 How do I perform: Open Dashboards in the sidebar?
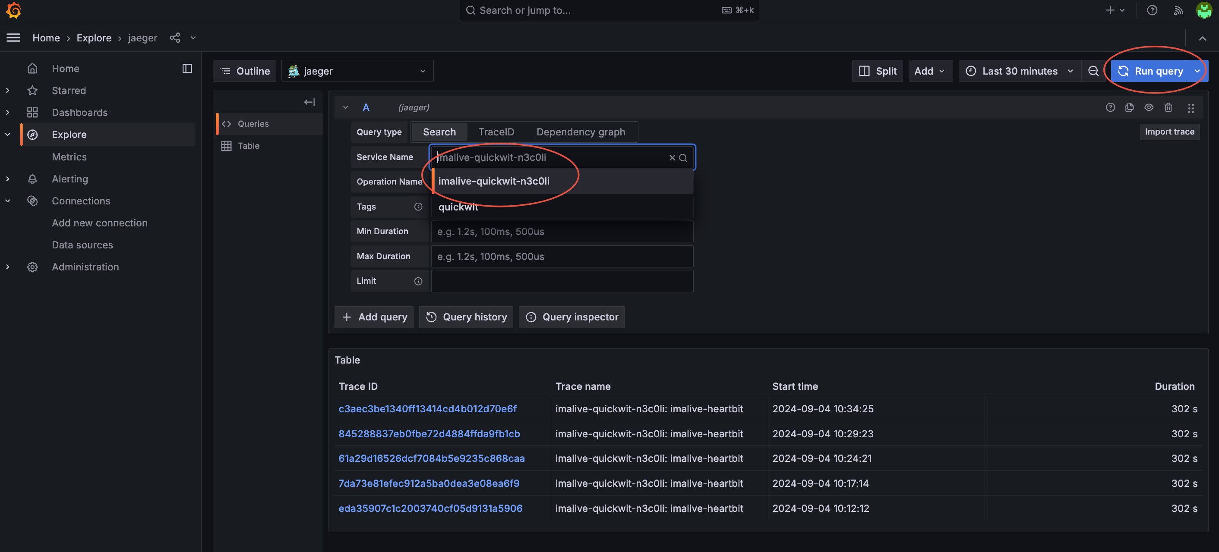79,113
